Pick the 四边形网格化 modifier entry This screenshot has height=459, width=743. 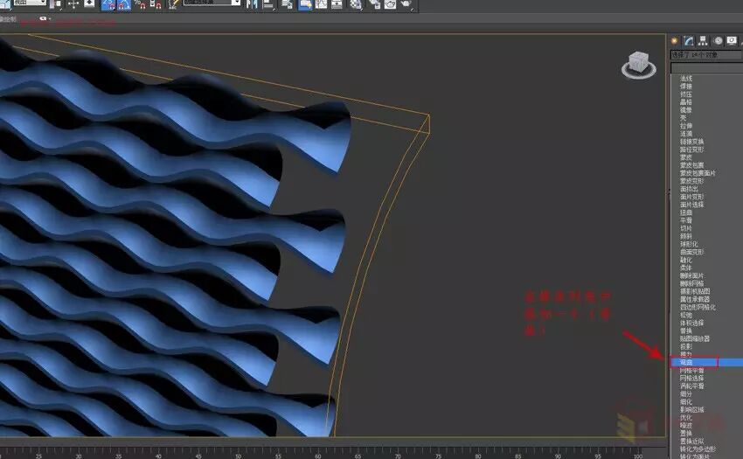(x=698, y=307)
